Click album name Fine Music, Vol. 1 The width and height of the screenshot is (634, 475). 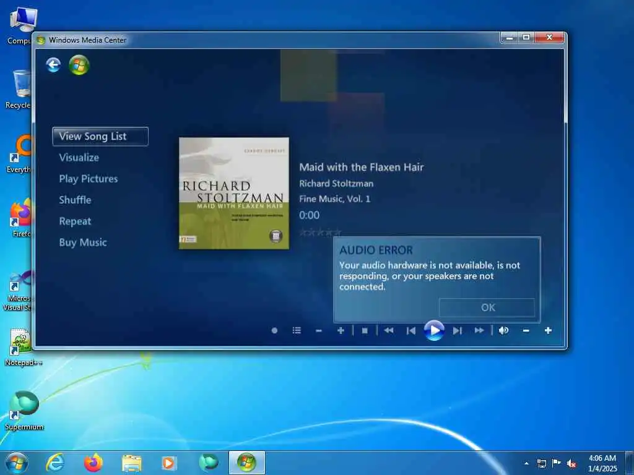click(x=335, y=199)
